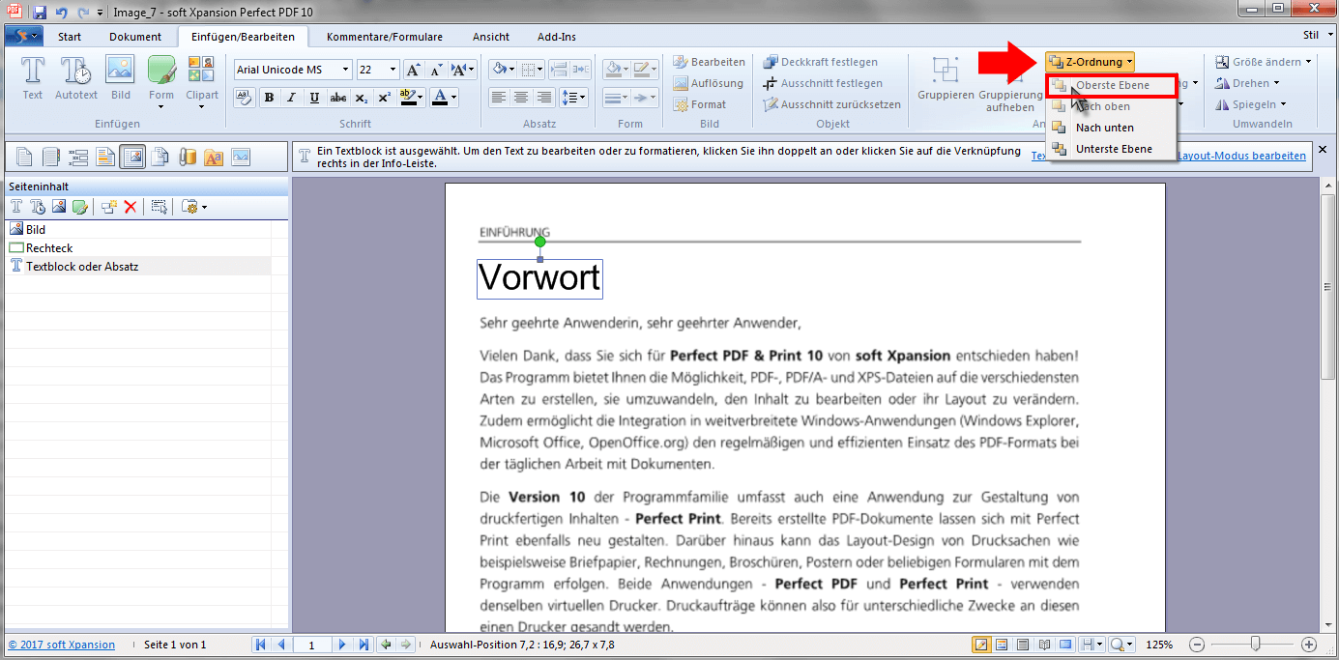Click the red delete icon in Seiteninhalt
The width and height of the screenshot is (1339, 660).
pos(131,207)
